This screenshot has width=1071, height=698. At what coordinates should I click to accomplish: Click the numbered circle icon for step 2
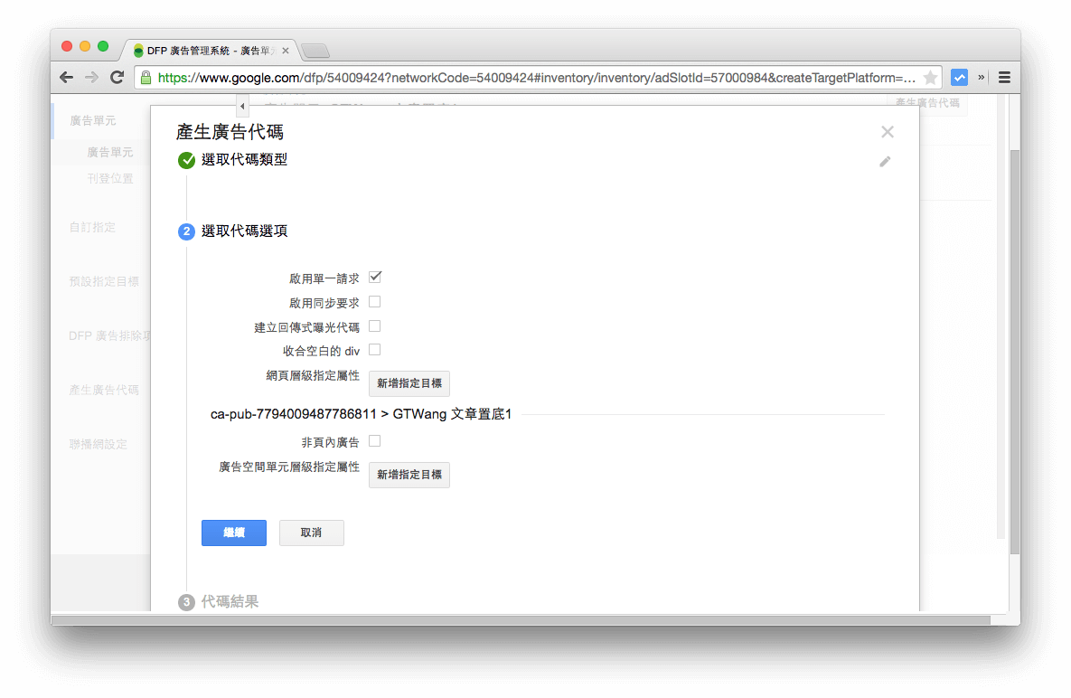click(x=186, y=231)
